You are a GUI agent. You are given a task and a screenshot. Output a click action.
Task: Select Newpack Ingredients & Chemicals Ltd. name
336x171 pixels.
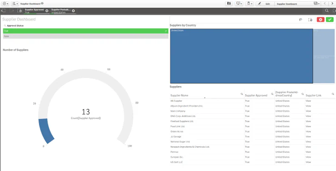tap(190, 147)
